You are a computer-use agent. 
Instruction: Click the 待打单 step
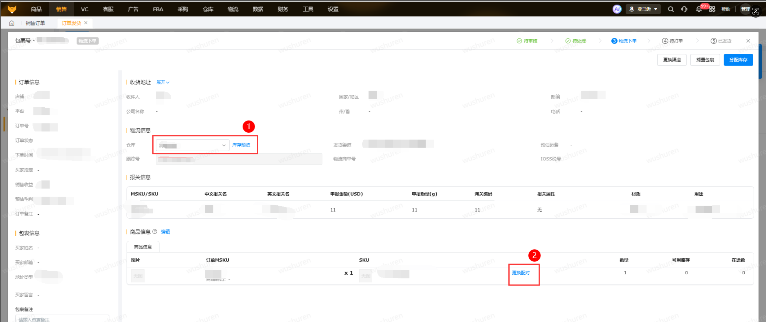(672, 41)
